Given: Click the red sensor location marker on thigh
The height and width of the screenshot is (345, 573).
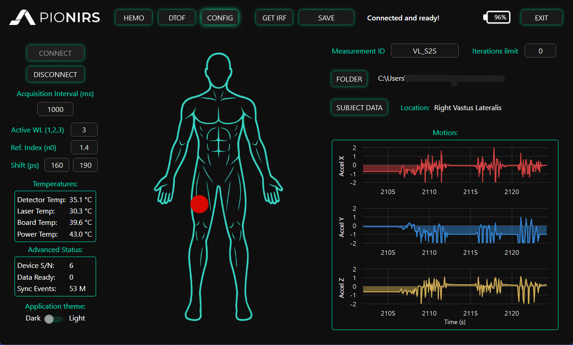Looking at the screenshot, I should 199,204.
